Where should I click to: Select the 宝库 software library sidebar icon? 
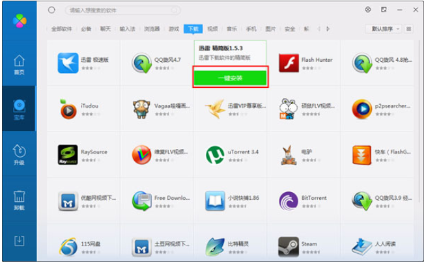pyautogui.click(x=19, y=108)
